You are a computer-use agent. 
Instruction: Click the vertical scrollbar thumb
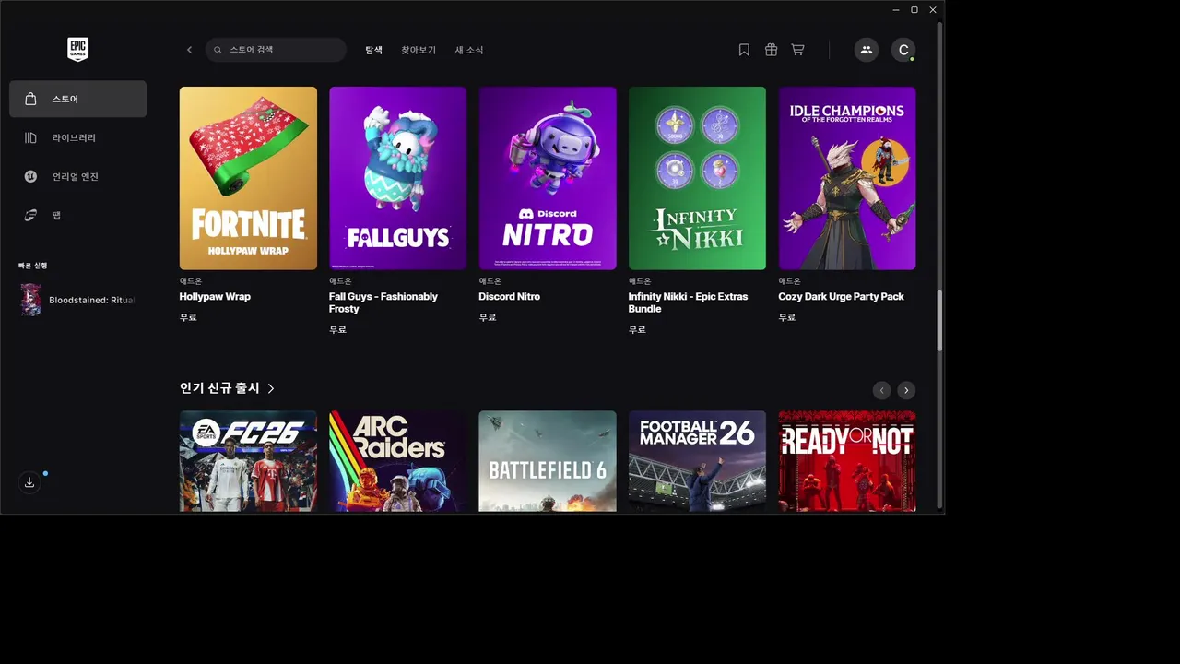pyautogui.click(x=939, y=320)
